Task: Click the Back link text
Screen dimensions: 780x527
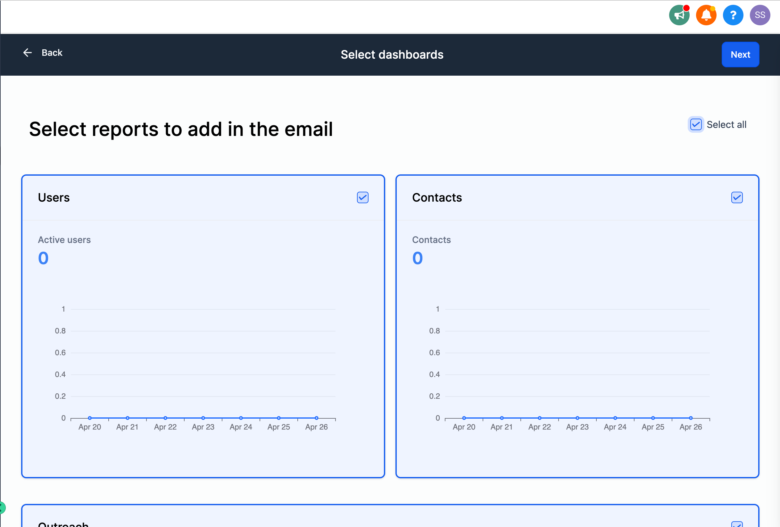Action: (x=52, y=53)
